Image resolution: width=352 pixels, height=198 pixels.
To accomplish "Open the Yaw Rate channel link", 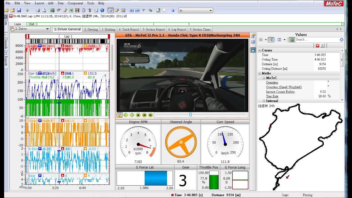I will tap(272, 96).
